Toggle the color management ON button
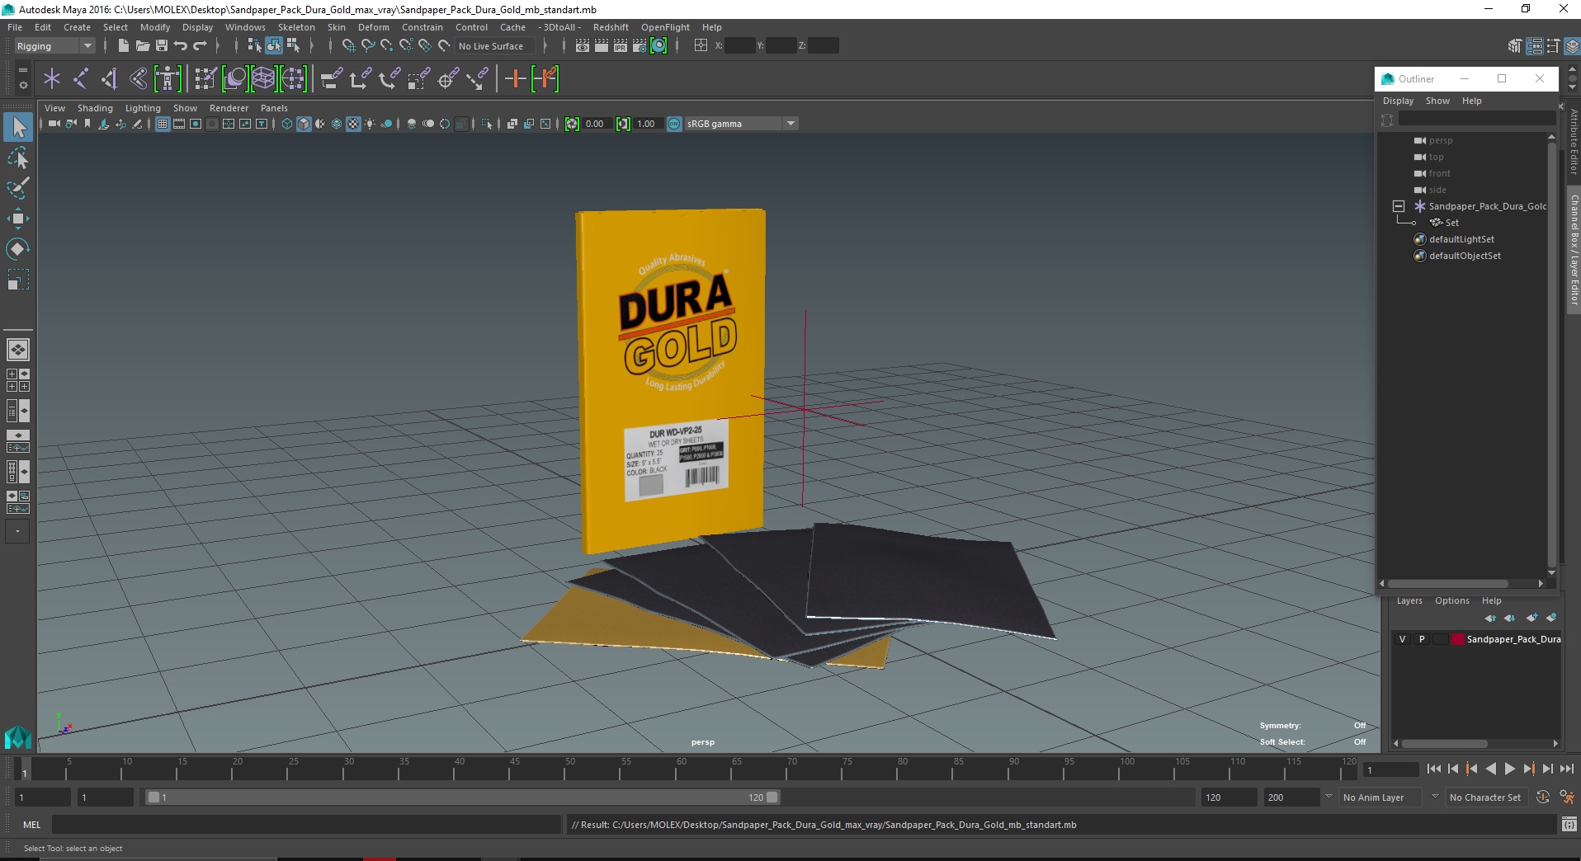This screenshot has width=1581, height=861. click(674, 124)
